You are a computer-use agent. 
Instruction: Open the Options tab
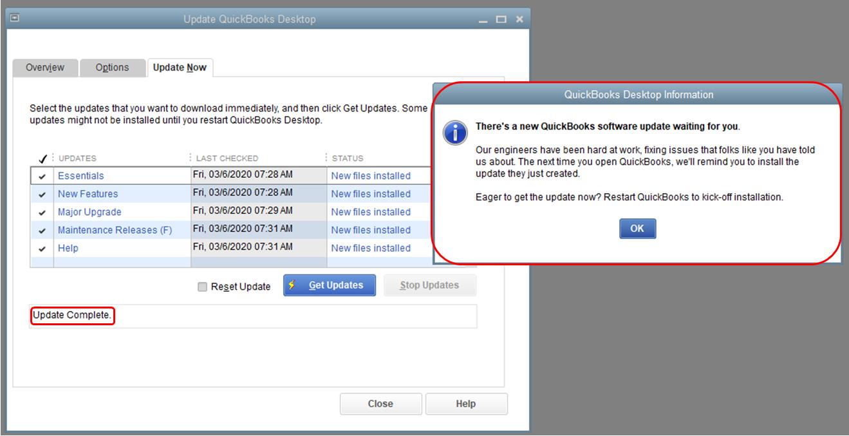pos(112,68)
